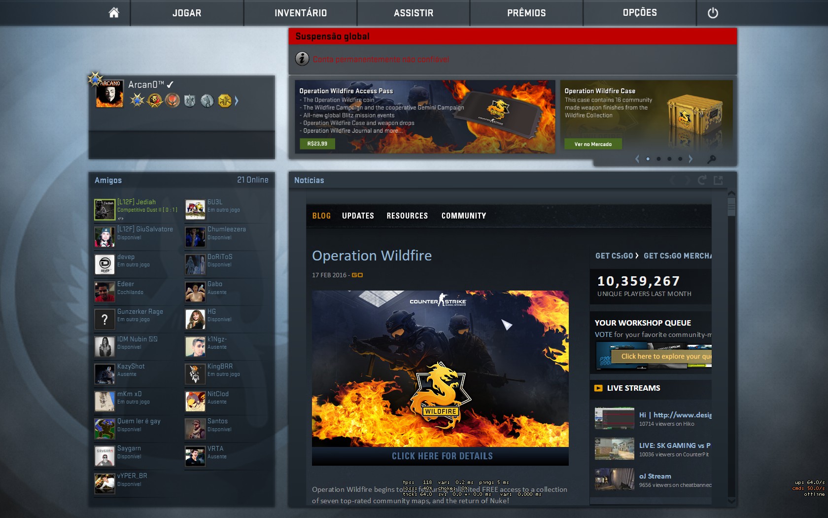Switch to the RESOURCES tab
The image size is (828, 518).
[407, 216]
